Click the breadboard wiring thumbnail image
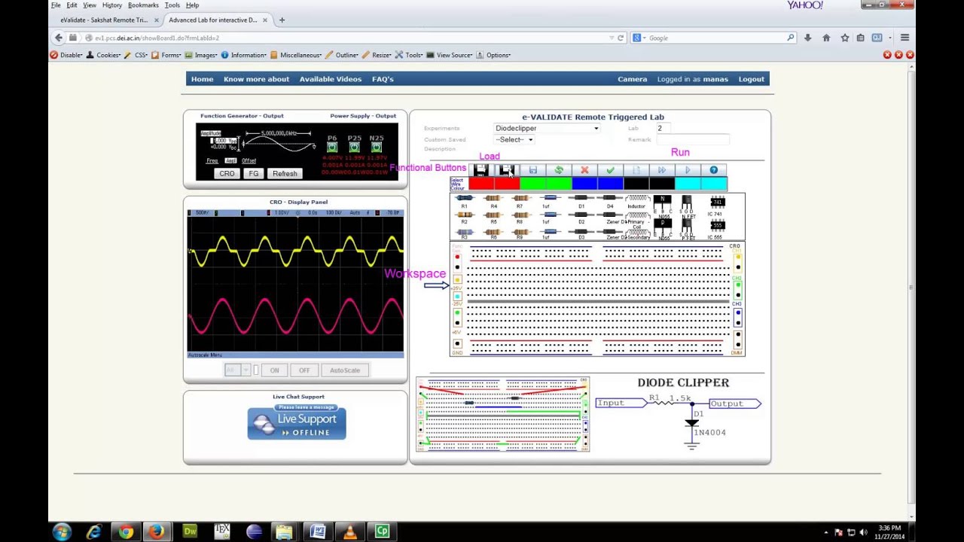 pos(503,414)
